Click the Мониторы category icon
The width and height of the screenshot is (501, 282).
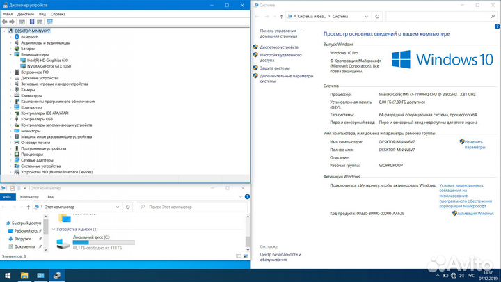click(17, 131)
